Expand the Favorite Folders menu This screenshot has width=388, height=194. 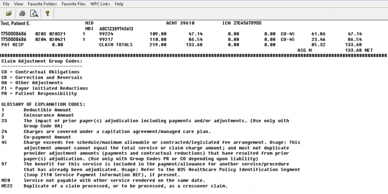(x=42, y=4)
